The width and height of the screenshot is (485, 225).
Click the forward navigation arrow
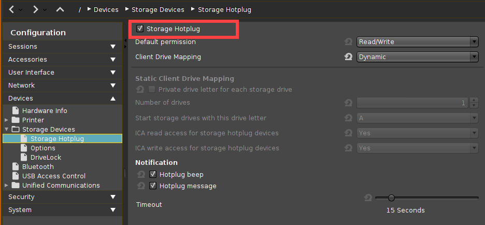35,9
